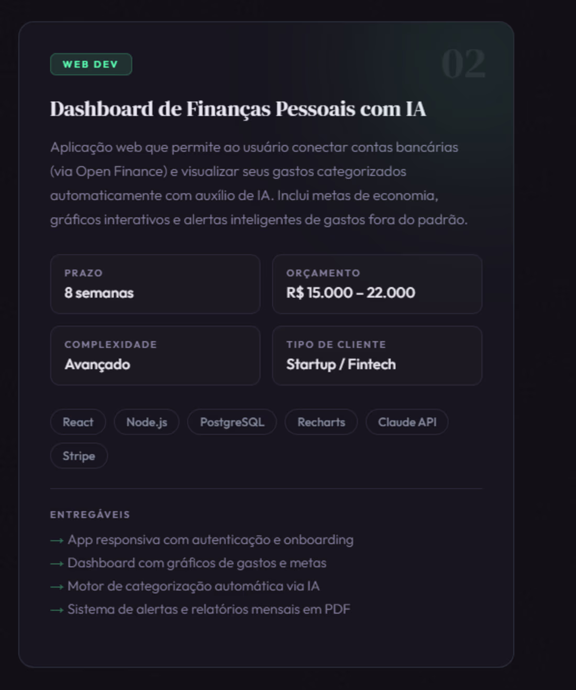Screen dimensions: 576x690
Task: Click the card title about Finanças Pessoais
Action: coord(238,109)
